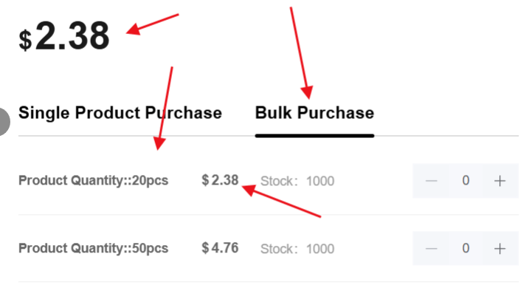Click red arrow pointing at Bulk Purchase

(x=300, y=53)
